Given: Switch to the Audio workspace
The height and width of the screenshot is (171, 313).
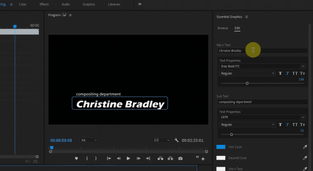Looking at the screenshot, I should click(66, 4).
